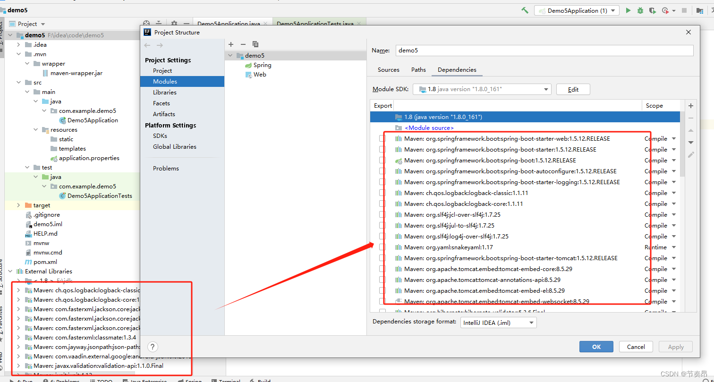714x382 pixels.
Task: Expand the .idea folder in the project tree
Action: (x=18, y=45)
